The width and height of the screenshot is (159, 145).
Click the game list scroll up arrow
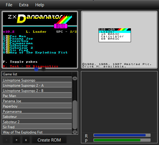75,79
